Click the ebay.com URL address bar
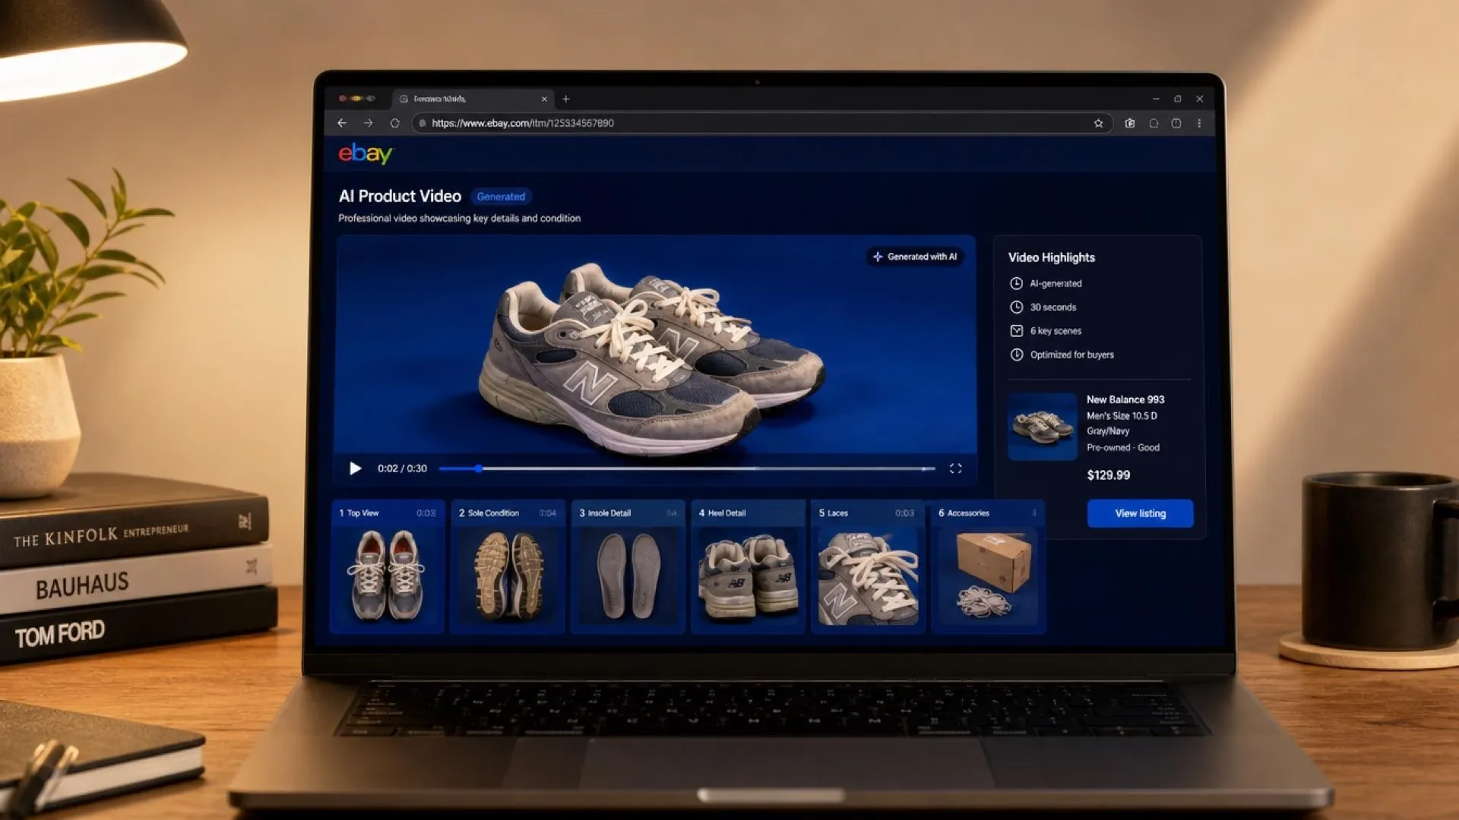1459x820 pixels. pos(762,123)
